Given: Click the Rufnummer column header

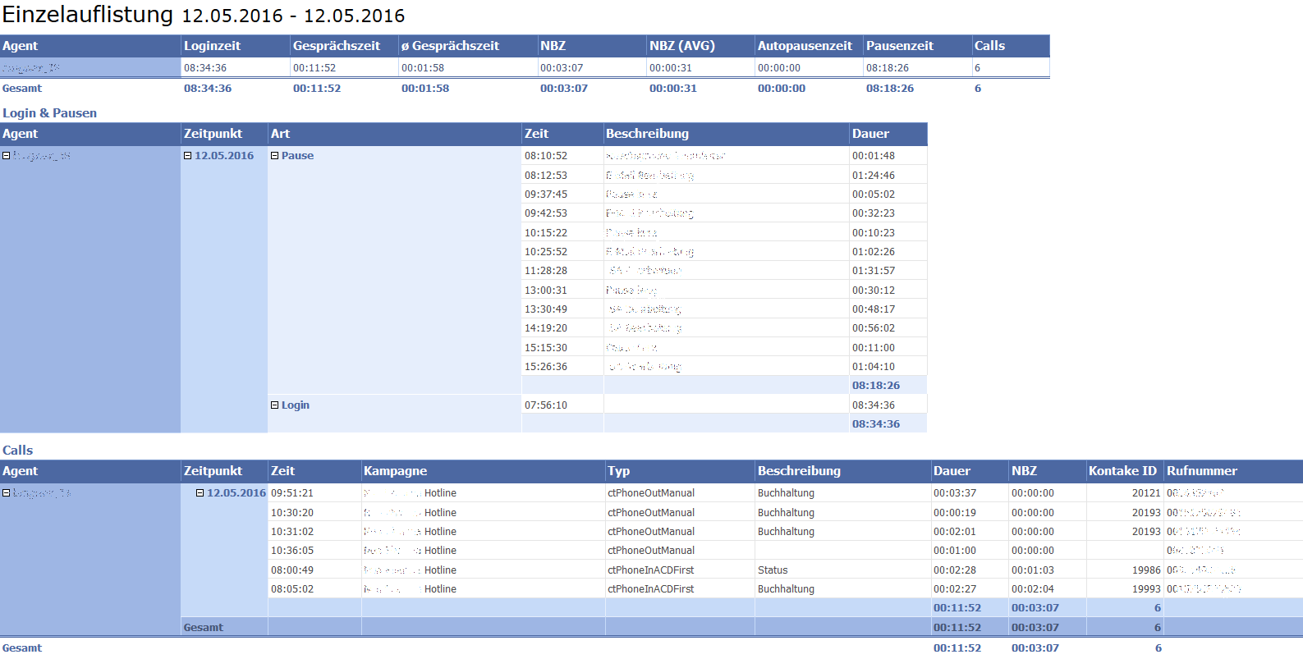Looking at the screenshot, I should coord(1202,471).
